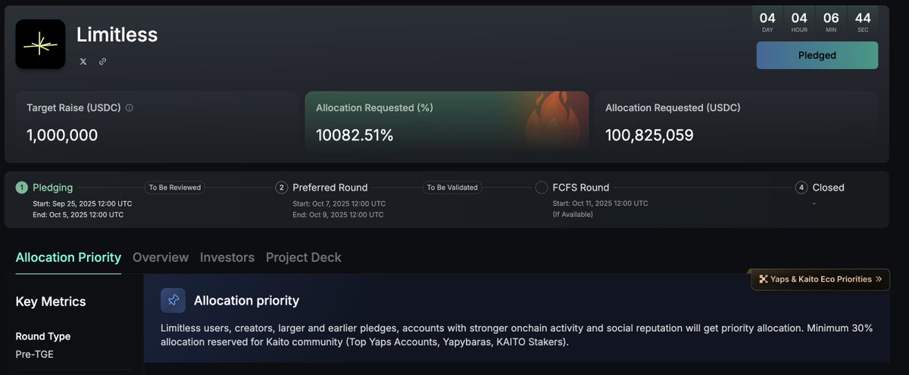Viewport: 909px width, 375px height.
Task: Click the Preferred Round step 2 circle
Action: (282, 187)
